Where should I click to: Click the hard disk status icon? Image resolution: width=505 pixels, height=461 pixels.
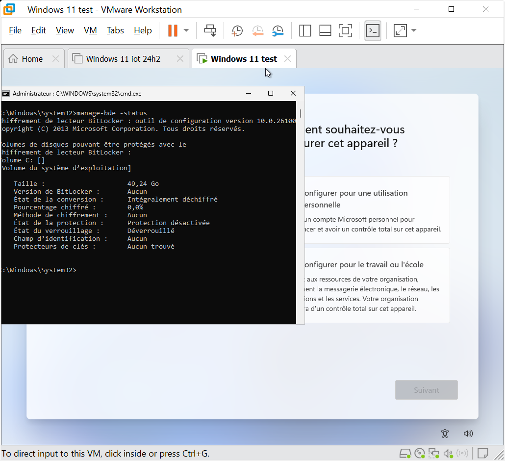coord(405,454)
